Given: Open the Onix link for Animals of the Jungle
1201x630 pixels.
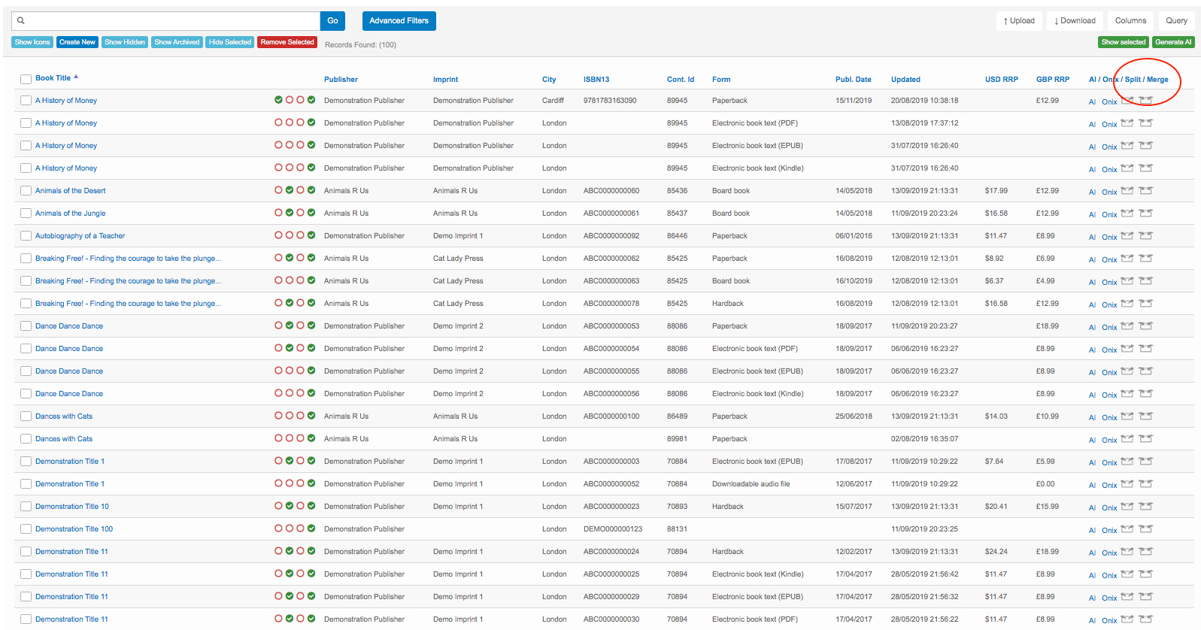Looking at the screenshot, I should [1109, 214].
